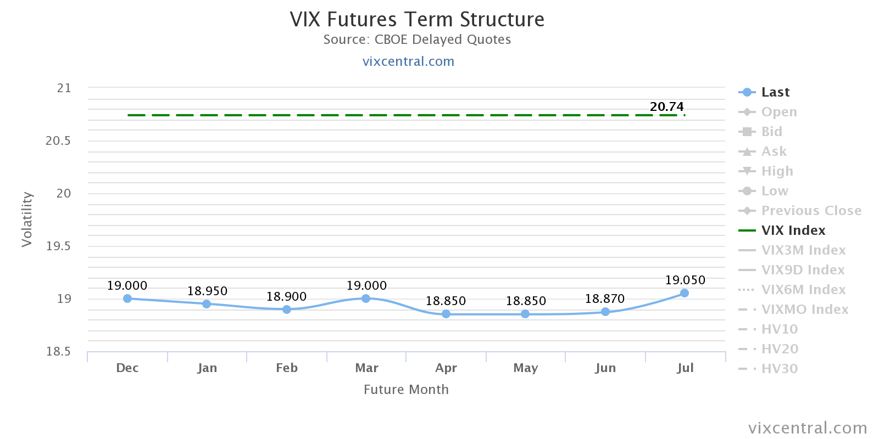This screenshot has height=439, width=879.
Task: Click the Previous Close legend diamond icon
Action: click(747, 211)
